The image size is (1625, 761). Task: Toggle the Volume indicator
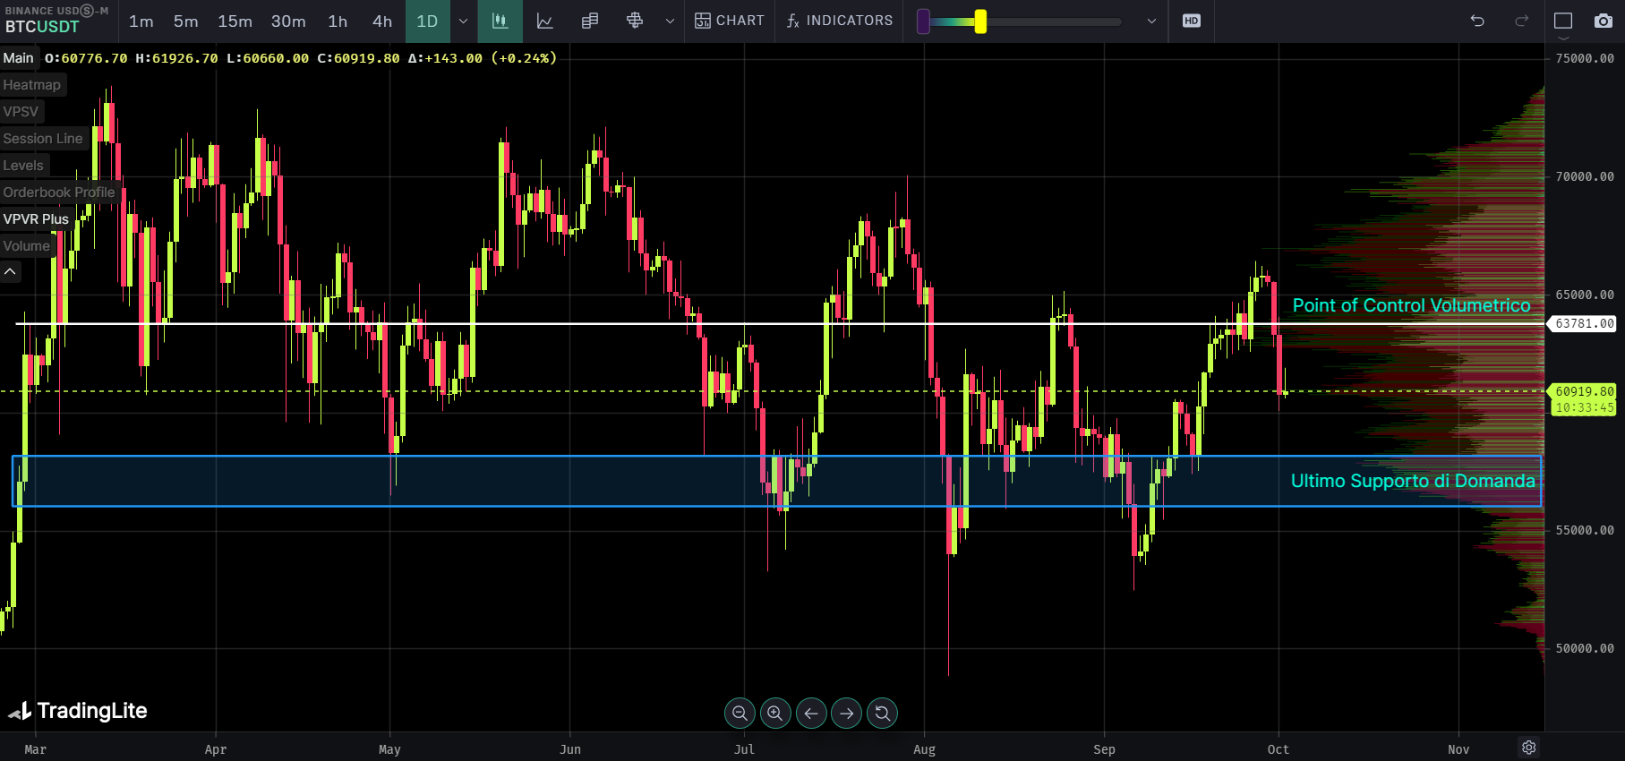[x=27, y=246]
